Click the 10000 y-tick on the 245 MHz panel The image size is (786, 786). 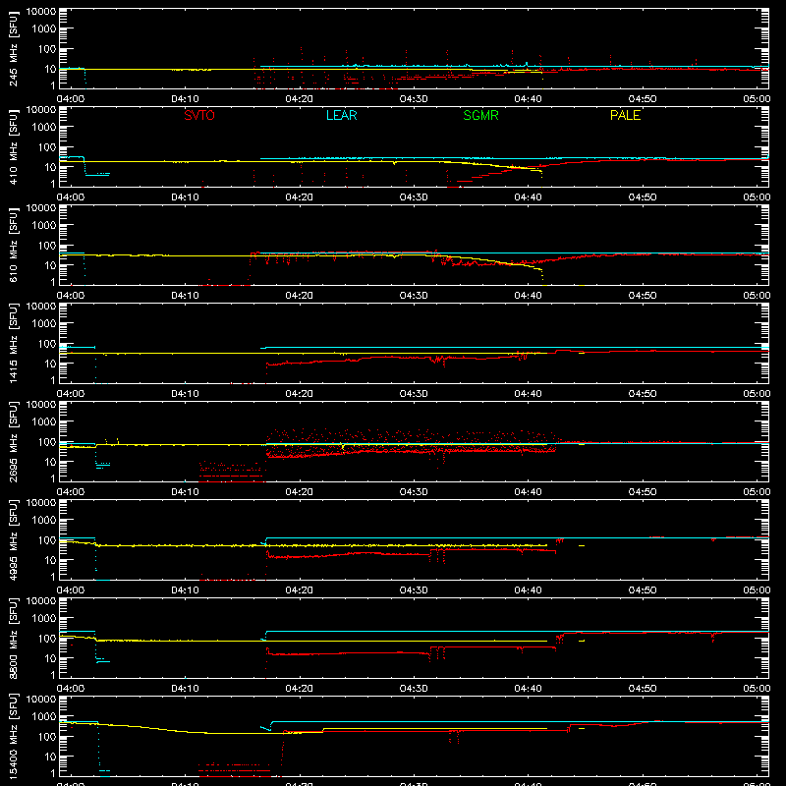point(41,12)
